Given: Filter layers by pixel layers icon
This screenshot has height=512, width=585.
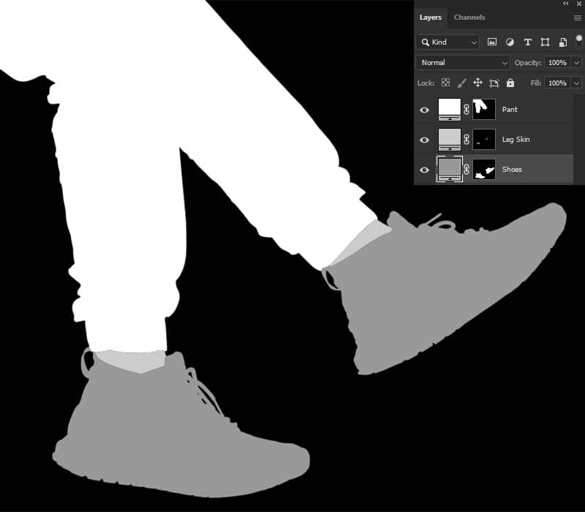Looking at the screenshot, I should [x=492, y=42].
